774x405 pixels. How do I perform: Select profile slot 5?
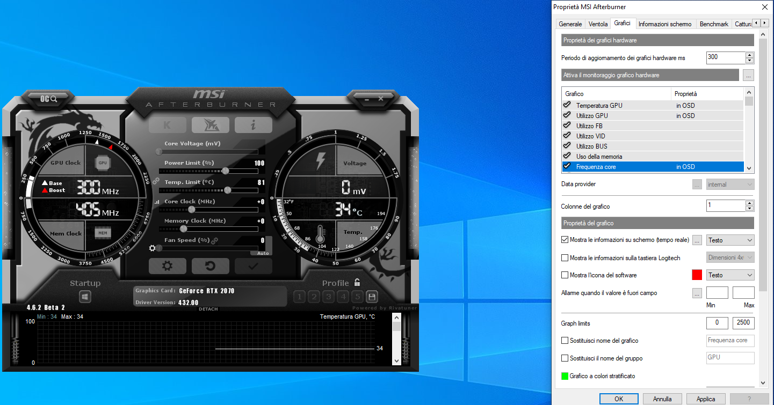pos(357,297)
